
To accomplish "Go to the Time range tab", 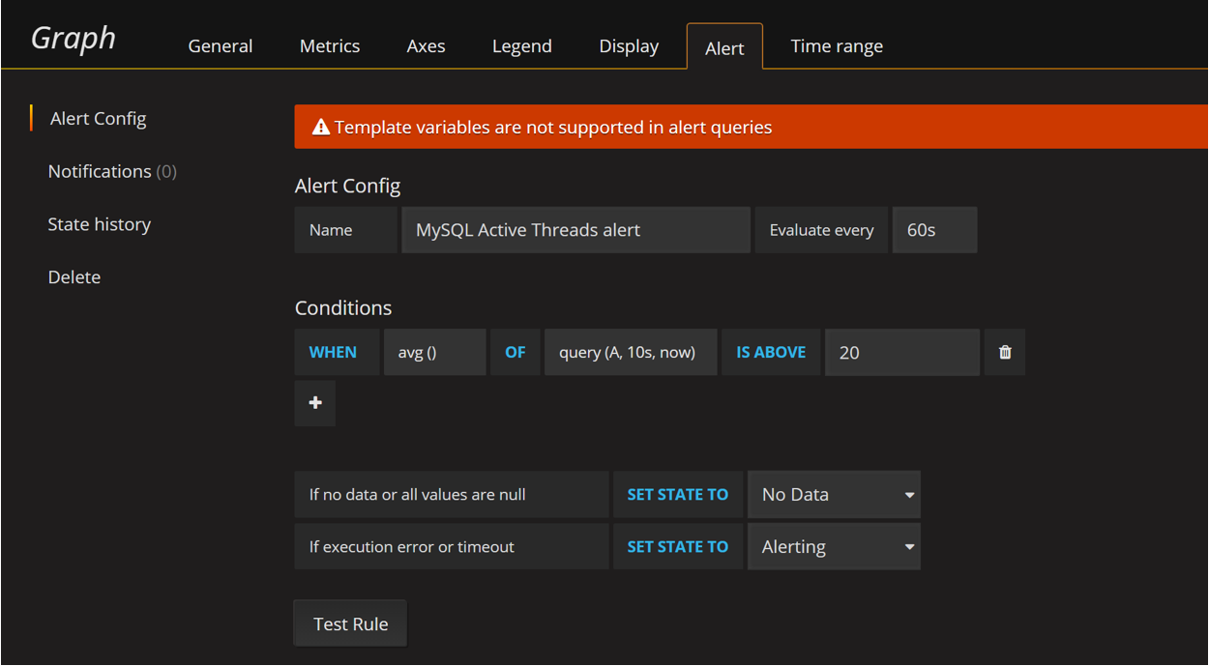I will click(837, 45).
